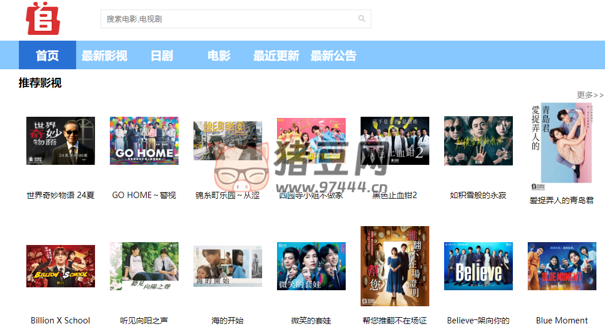This screenshot has height=332, width=605.
Task: Click the GO HOME～警视 title link
Action: click(x=144, y=195)
